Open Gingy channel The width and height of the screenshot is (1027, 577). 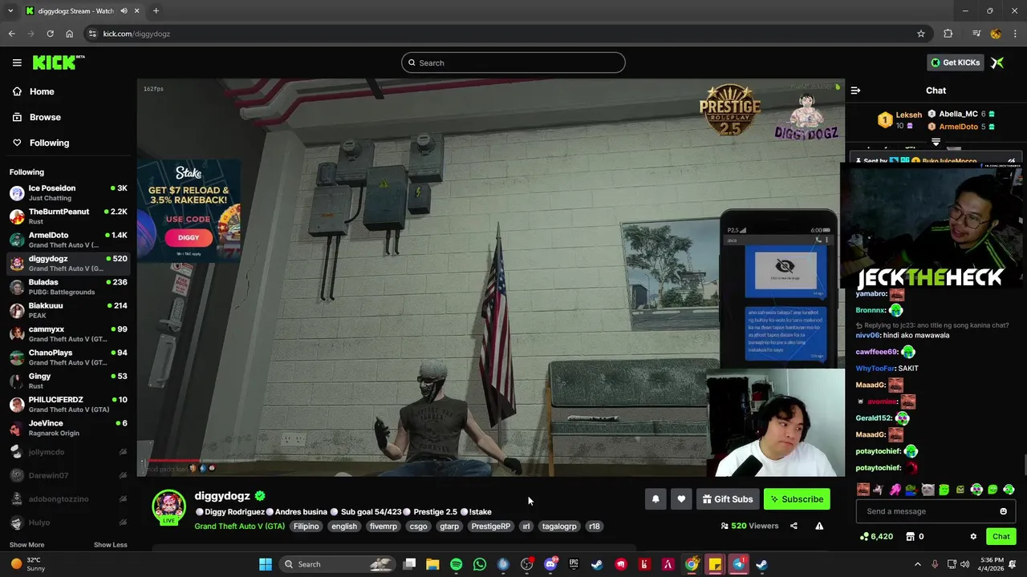coord(68,381)
